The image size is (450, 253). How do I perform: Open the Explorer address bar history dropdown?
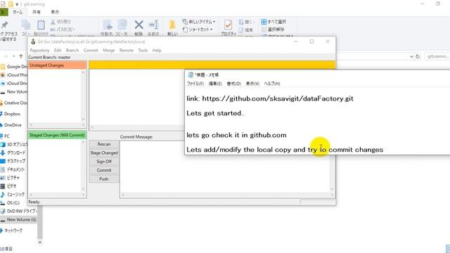[x=411, y=56]
